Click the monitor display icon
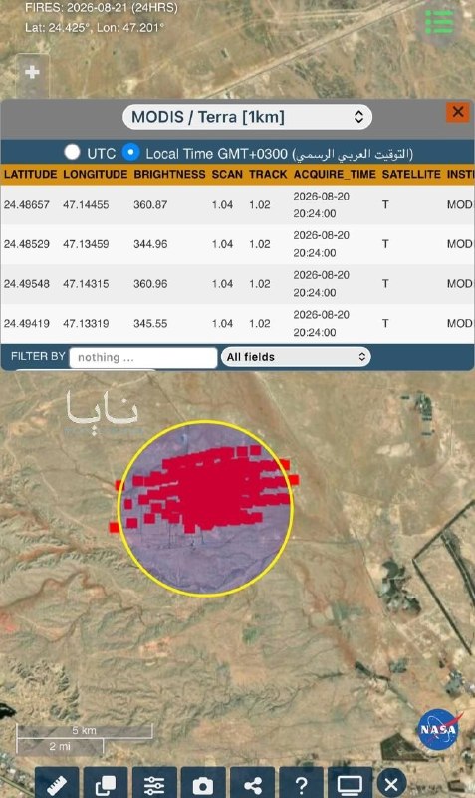Image resolution: width=475 pixels, height=798 pixels. [351, 784]
